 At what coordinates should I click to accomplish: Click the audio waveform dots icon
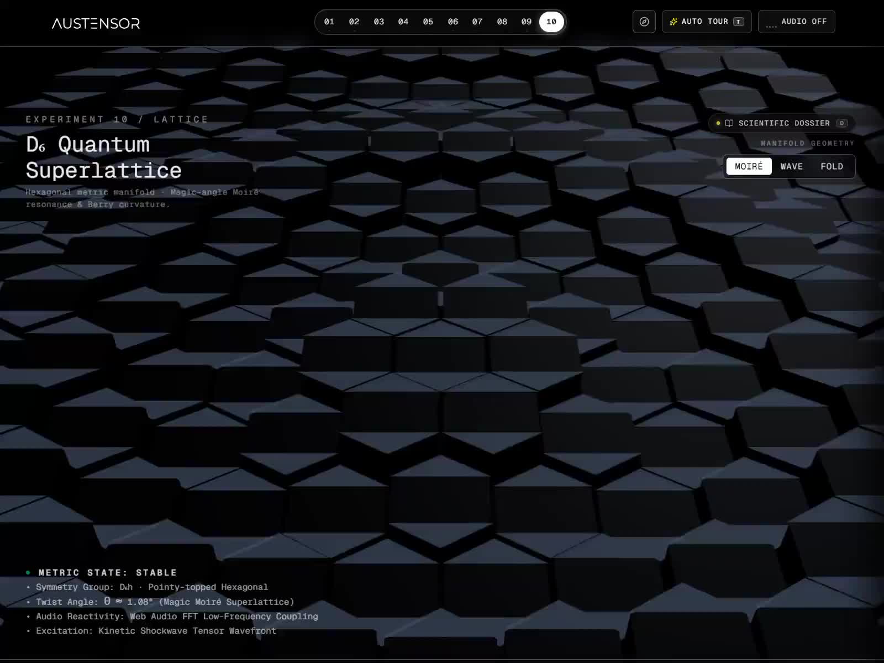coord(771,25)
